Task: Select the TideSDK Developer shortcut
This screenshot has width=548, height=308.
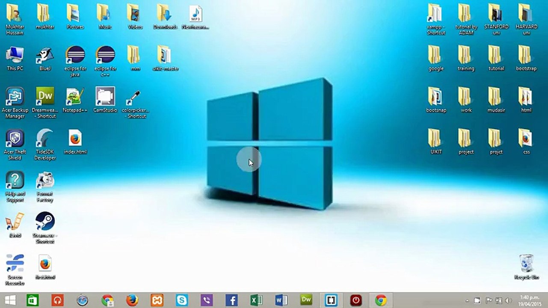Action: tap(45, 145)
